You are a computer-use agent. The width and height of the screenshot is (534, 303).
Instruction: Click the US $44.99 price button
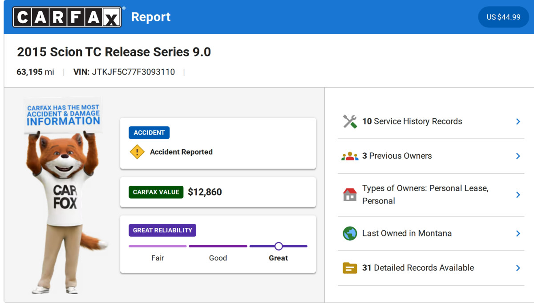(503, 17)
